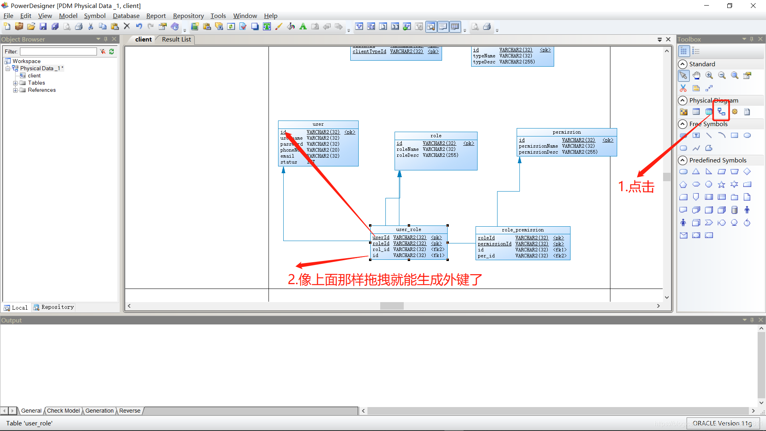Image resolution: width=766 pixels, height=431 pixels.
Task: Clear the Object Browser filter
Action: click(103, 51)
